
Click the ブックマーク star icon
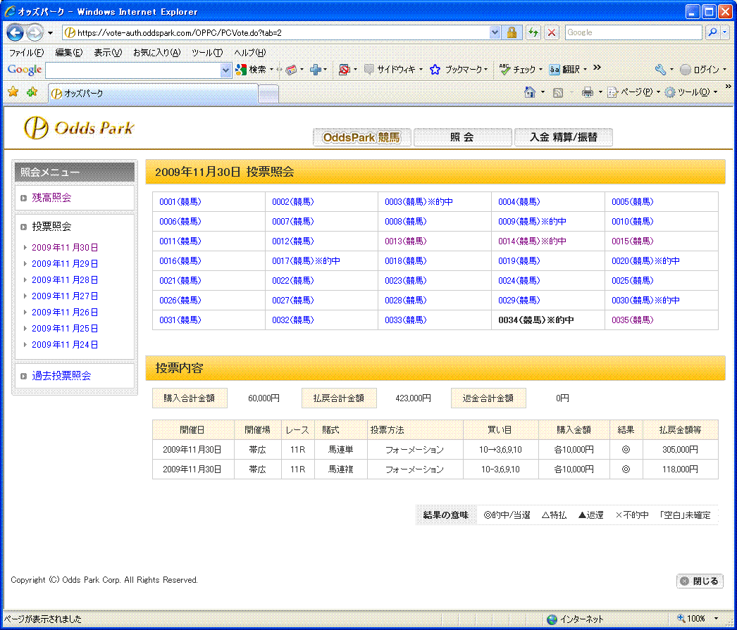coord(435,70)
